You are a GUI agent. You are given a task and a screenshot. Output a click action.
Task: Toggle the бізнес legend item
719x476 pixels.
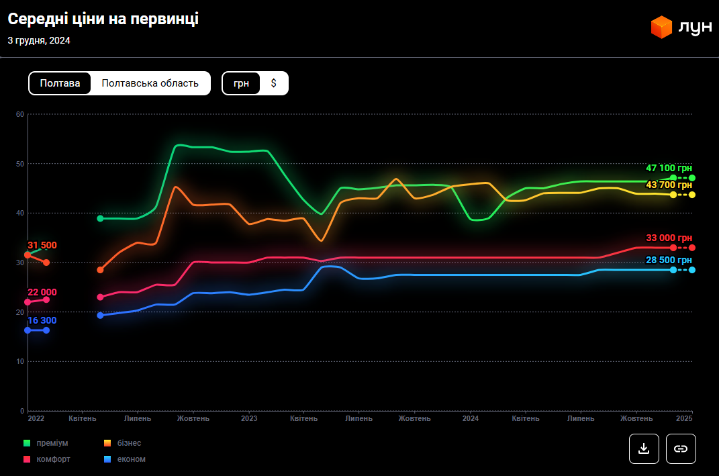point(129,443)
